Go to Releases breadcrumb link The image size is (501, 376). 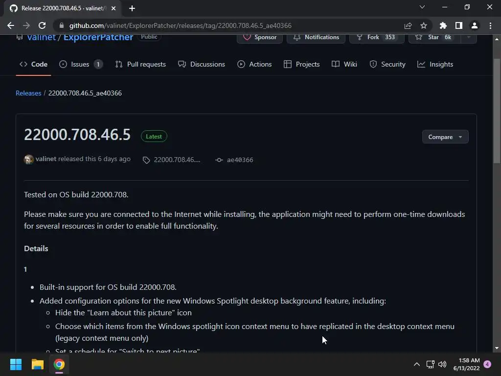[28, 93]
